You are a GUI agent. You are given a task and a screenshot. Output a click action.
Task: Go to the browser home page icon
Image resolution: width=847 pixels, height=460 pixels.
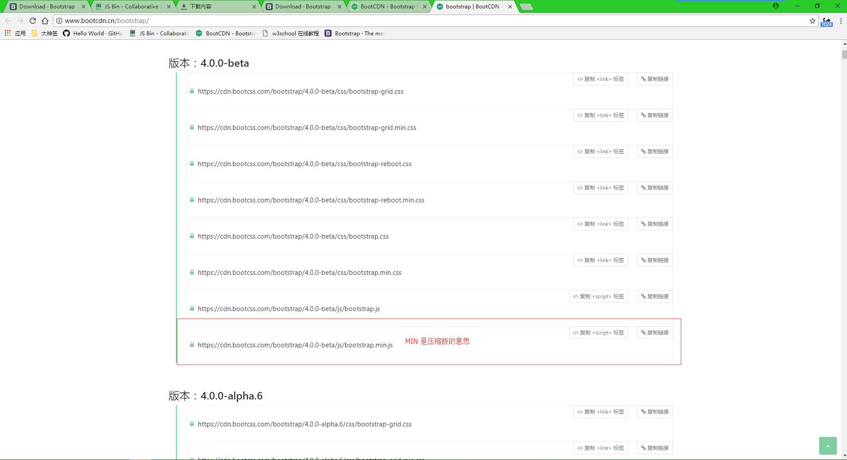45,21
